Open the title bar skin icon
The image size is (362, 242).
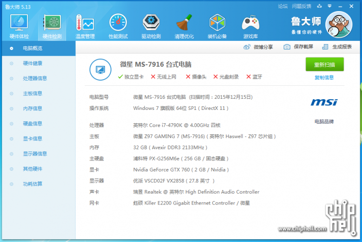319,6
